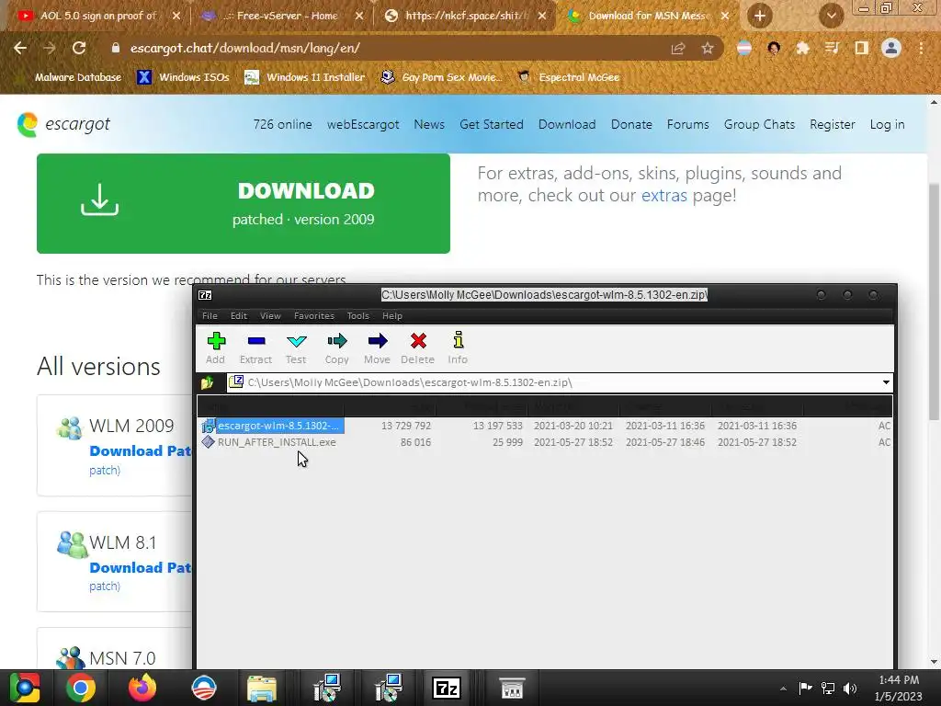Click the WLM 2009 Download Patched link

[141, 450]
